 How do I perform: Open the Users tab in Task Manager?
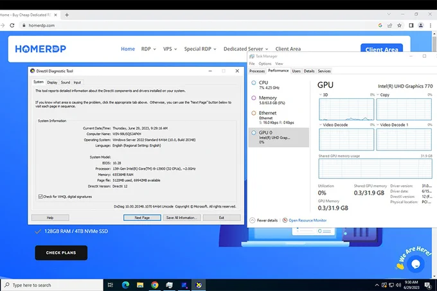[296, 71]
